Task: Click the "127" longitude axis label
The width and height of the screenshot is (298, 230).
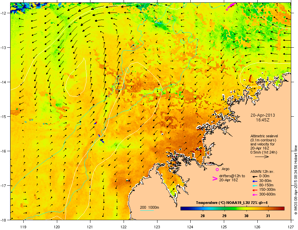Action: point(291,227)
